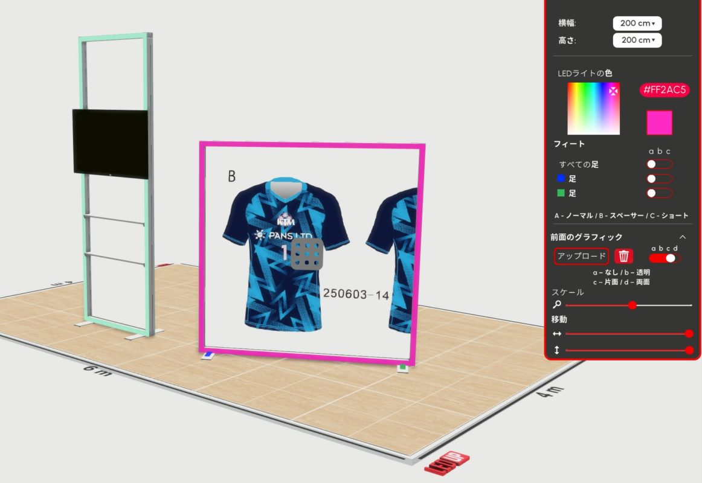The height and width of the screenshot is (483, 702).
Task: Click the vertical move arrow icon
Action: [557, 350]
